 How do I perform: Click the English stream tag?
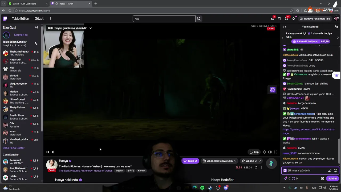[x=119, y=171]
